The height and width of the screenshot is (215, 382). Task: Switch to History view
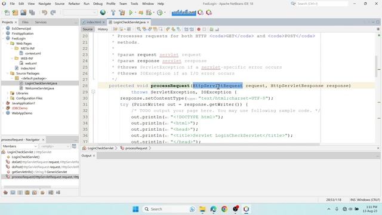click(x=103, y=29)
